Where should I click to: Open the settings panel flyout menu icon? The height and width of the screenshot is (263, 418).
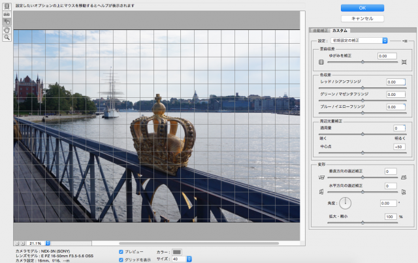(x=404, y=40)
